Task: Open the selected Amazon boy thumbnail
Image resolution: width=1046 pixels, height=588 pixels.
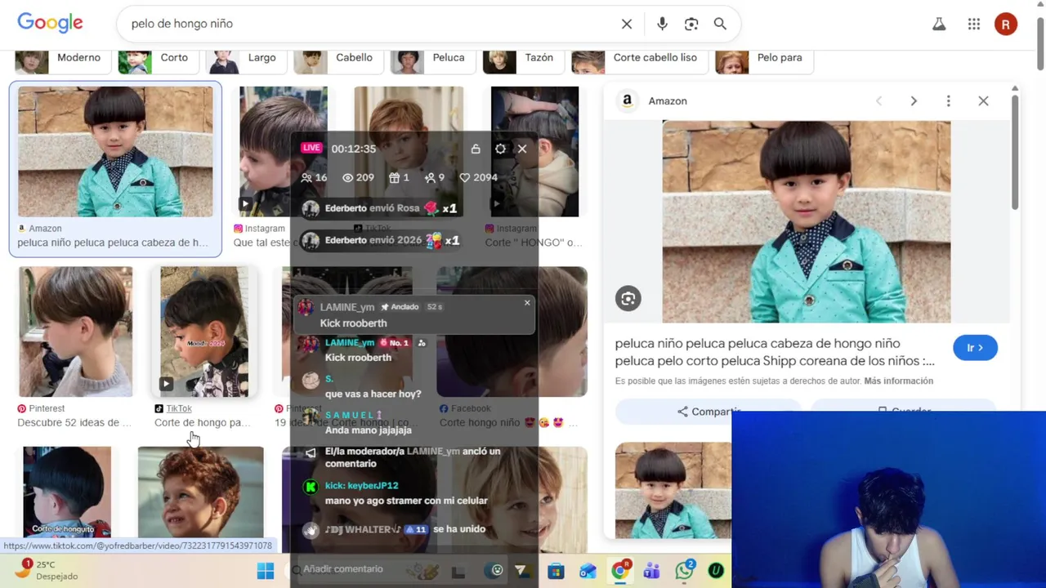Action: pos(115,152)
